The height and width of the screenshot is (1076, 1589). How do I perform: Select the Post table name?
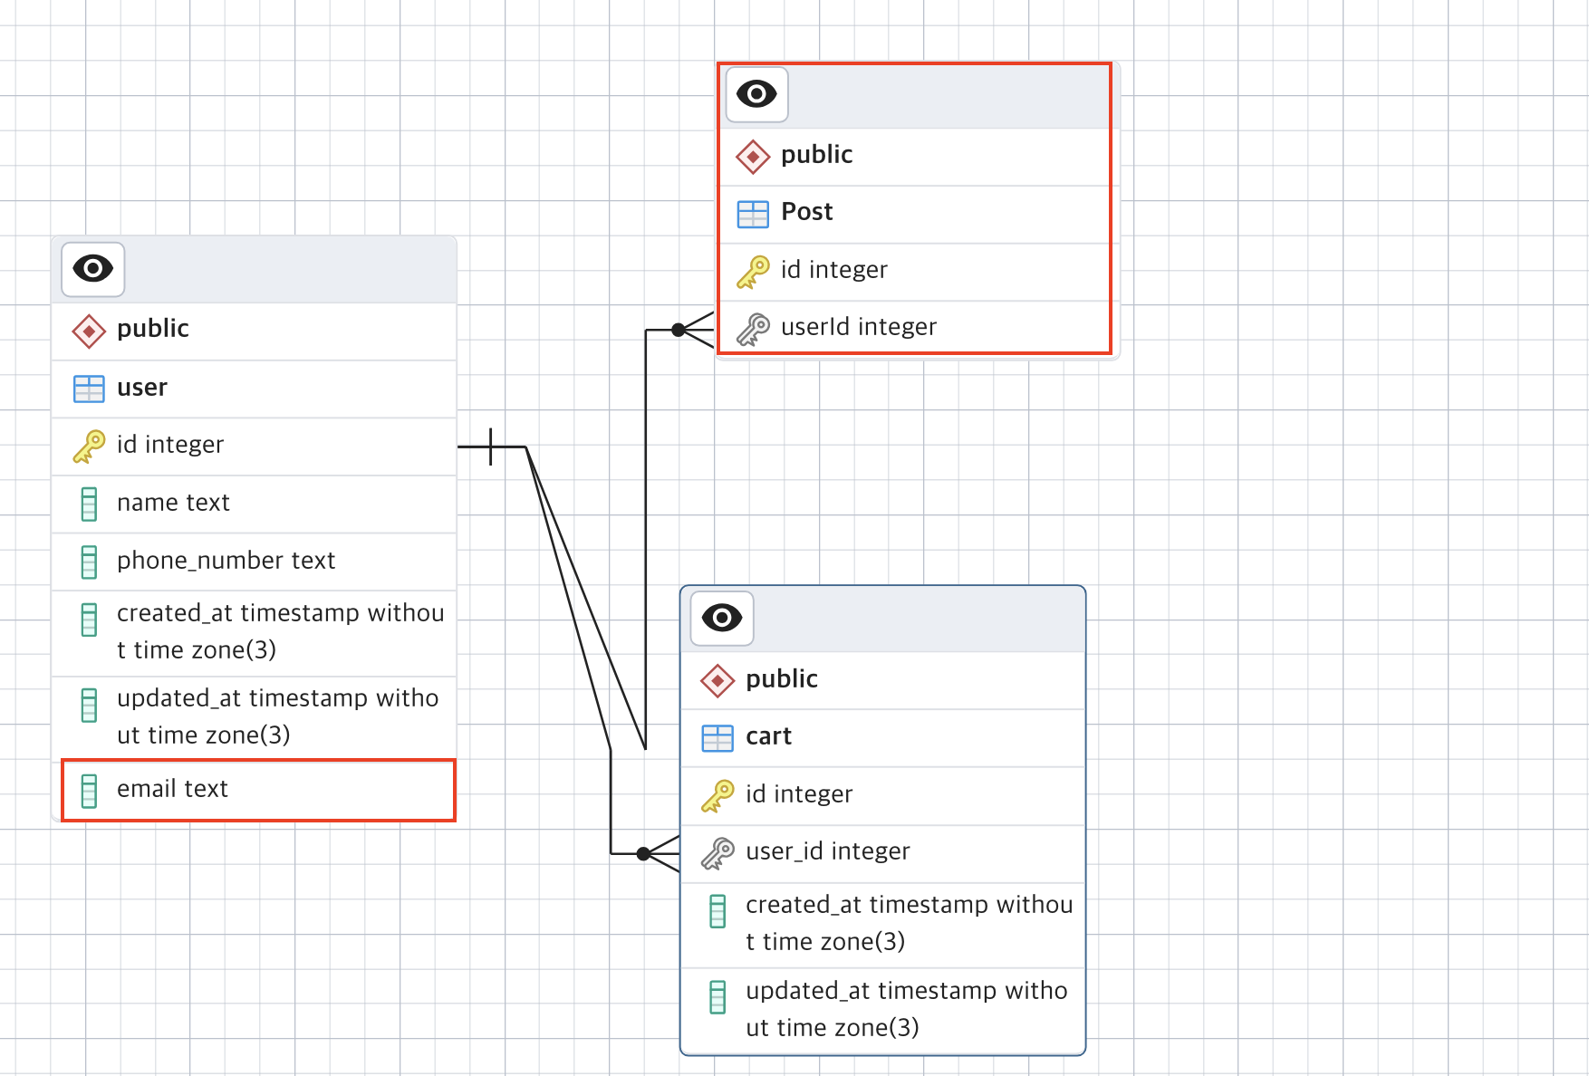[x=806, y=212]
